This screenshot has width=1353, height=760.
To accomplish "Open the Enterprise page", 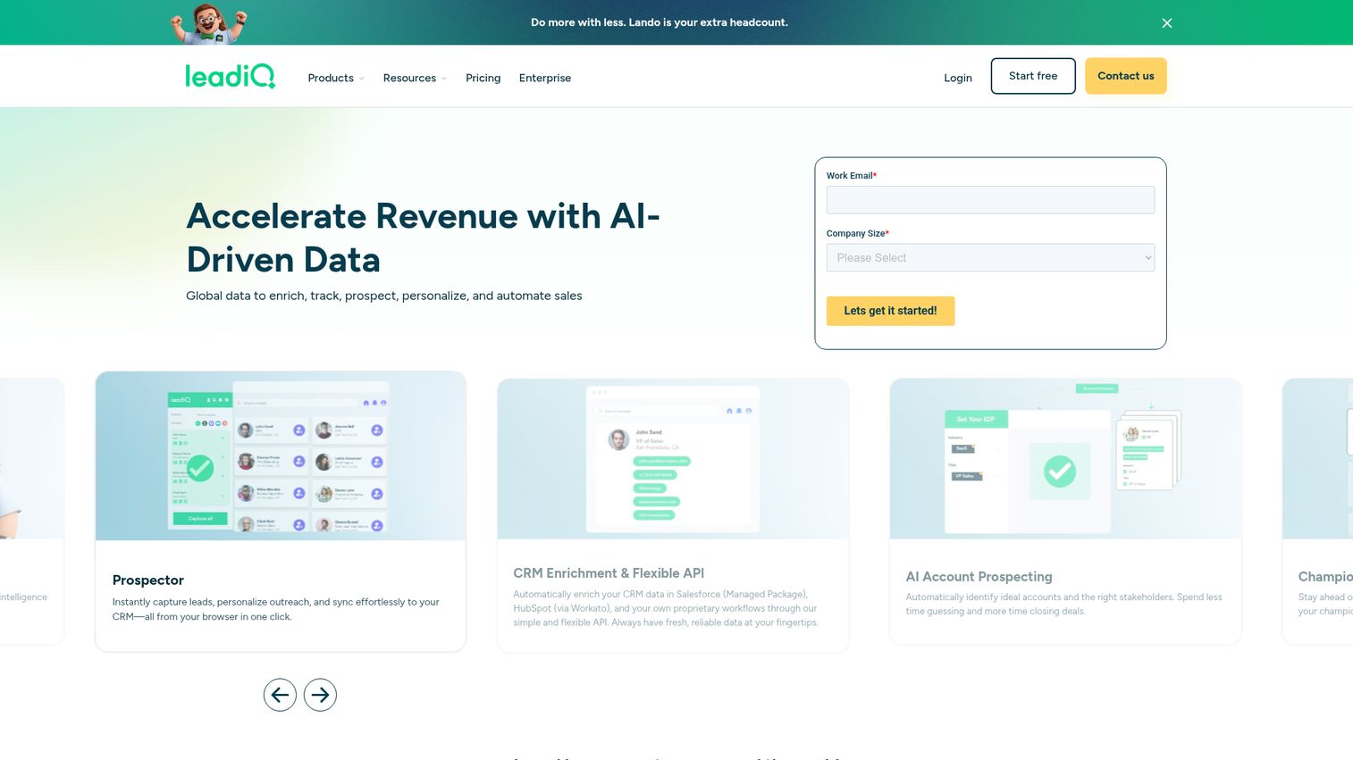I will click(545, 78).
